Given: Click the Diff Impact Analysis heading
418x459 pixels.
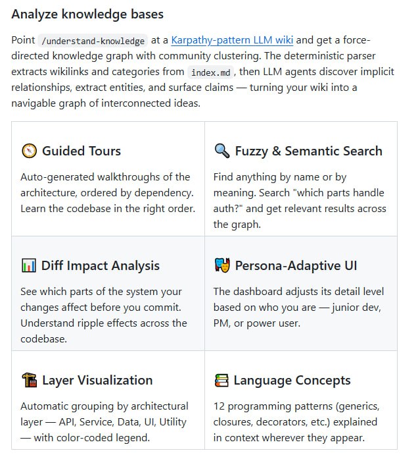Looking at the screenshot, I should pos(101,265).
